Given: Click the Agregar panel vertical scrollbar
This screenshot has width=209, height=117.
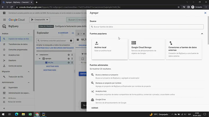Looking at the screenshot, I should click(x=208, y=30).
